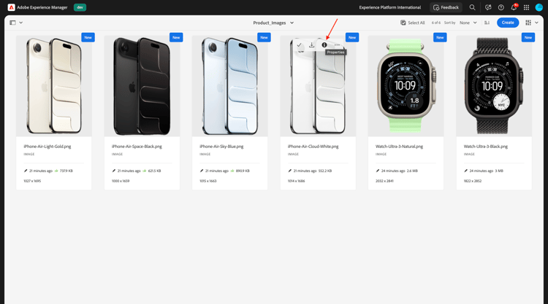
Task: Click the Select All checkbox
Action: click(x=403, y=23)
